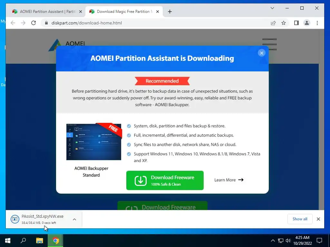The width and height of the screenshot is (330, 247).
Task: Follow the Learn More link
Action: (x=229, y=180)
